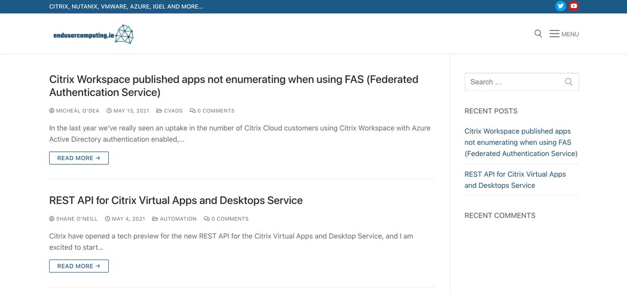The width and height of the screenshot is (627, 295).
Task: Open the YouTube social icon
Action: (x=574, y=6)
